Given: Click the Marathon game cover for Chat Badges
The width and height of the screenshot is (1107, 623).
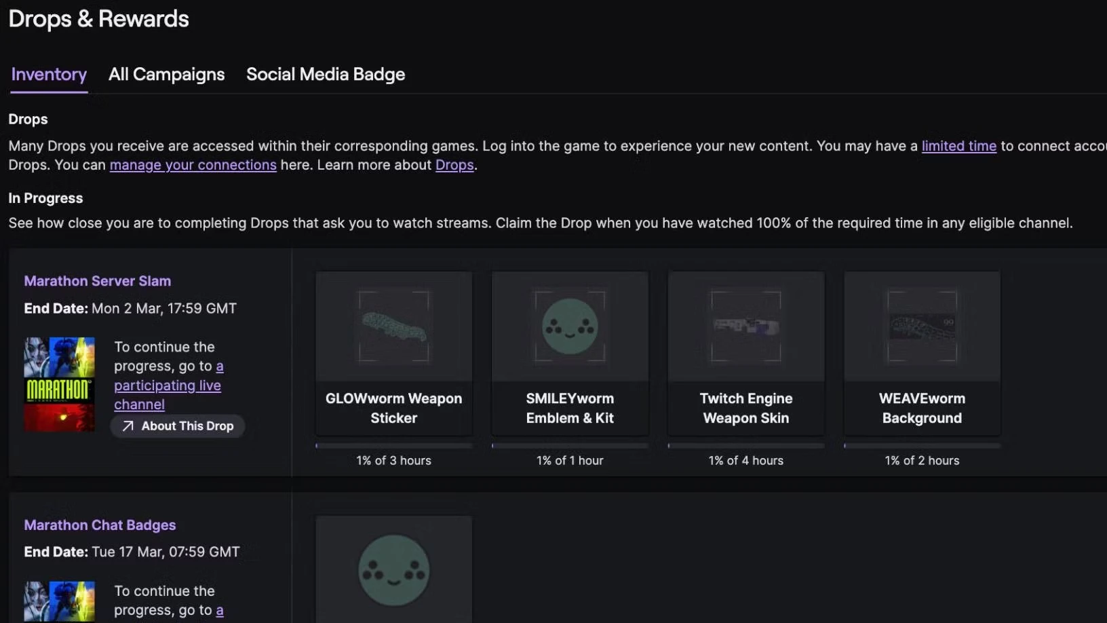Looking at the screenshot, I should pyautogui.click(x=60, y=602).
